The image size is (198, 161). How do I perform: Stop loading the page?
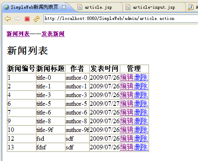[27, 19]
